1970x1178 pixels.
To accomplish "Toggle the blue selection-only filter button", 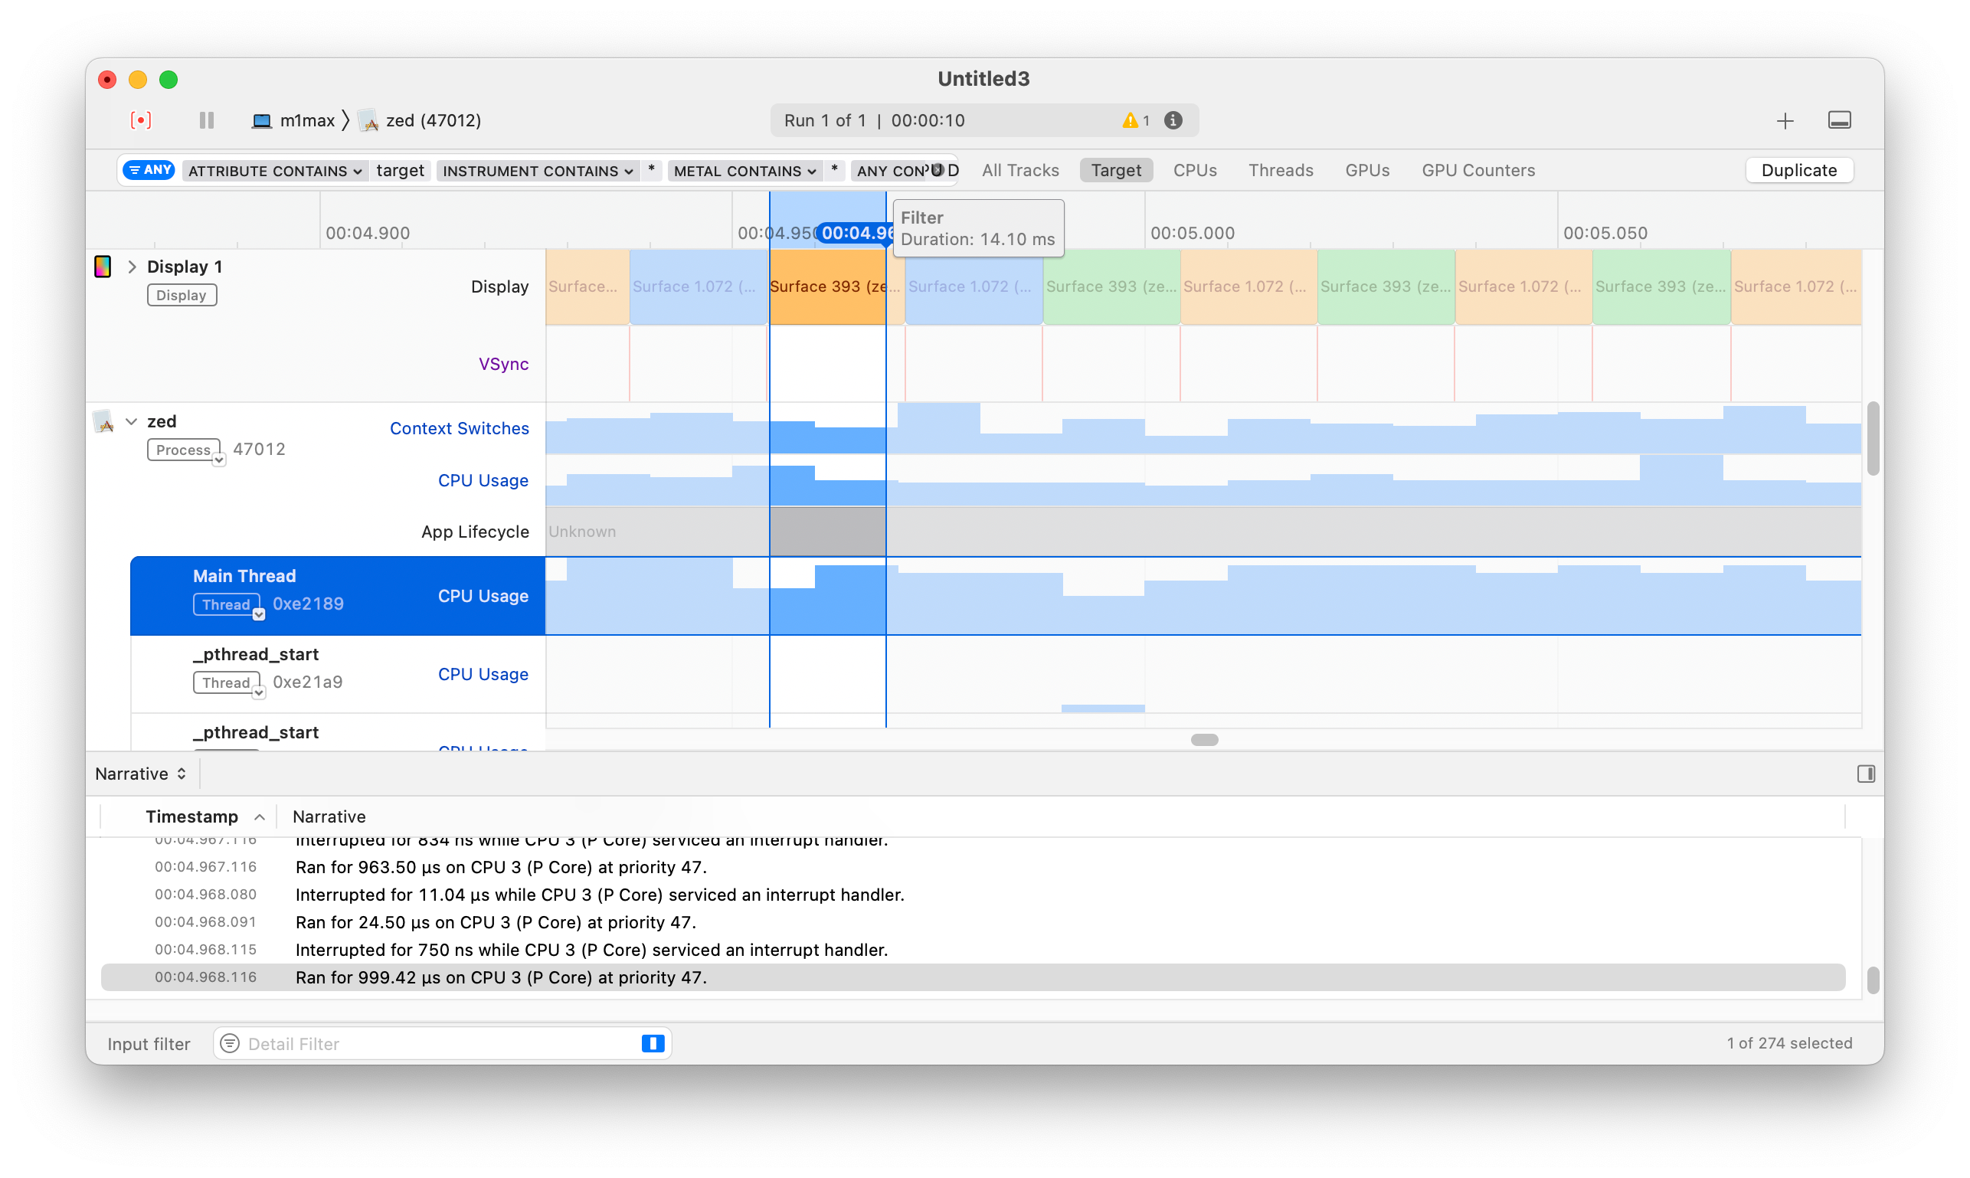I will click(x=653, y=1043).
